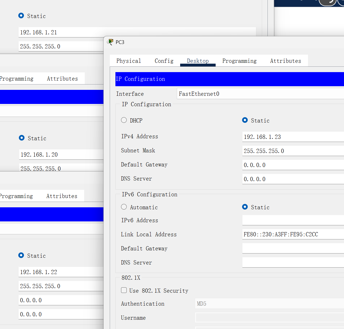Select the DHCP radio button in PC3
The width and height of the screenshot is (344, 329).
tap(124, 120)
